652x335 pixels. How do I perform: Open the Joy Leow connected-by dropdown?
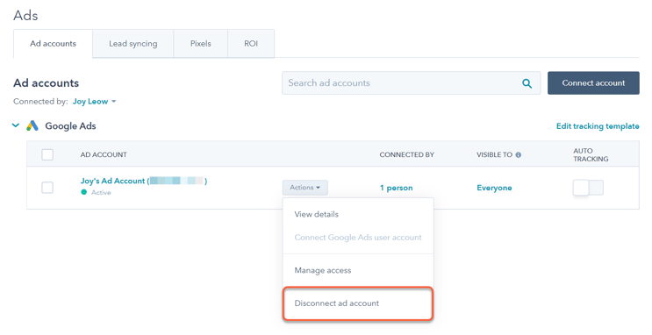(95, 102)
